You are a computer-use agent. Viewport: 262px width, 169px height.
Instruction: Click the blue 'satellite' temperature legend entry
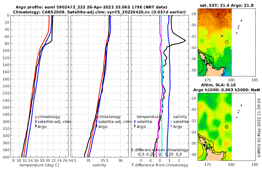pos(144,122)
